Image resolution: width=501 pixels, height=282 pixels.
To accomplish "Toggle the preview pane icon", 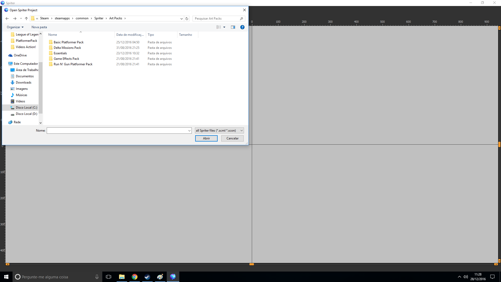I will [233, 27].
